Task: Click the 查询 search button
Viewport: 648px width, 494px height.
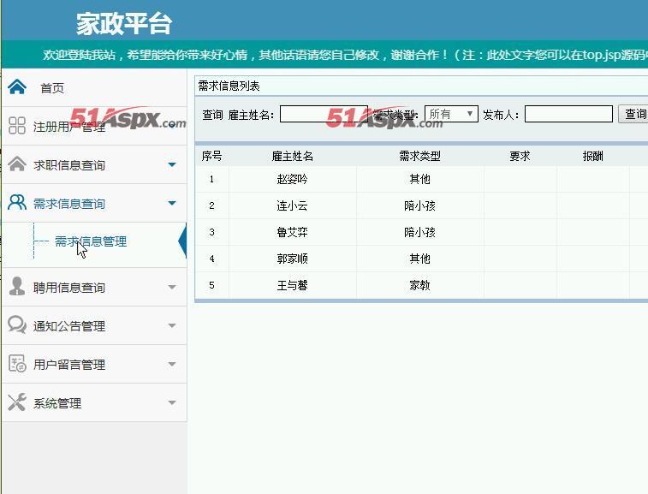Action: coord(633,114)
